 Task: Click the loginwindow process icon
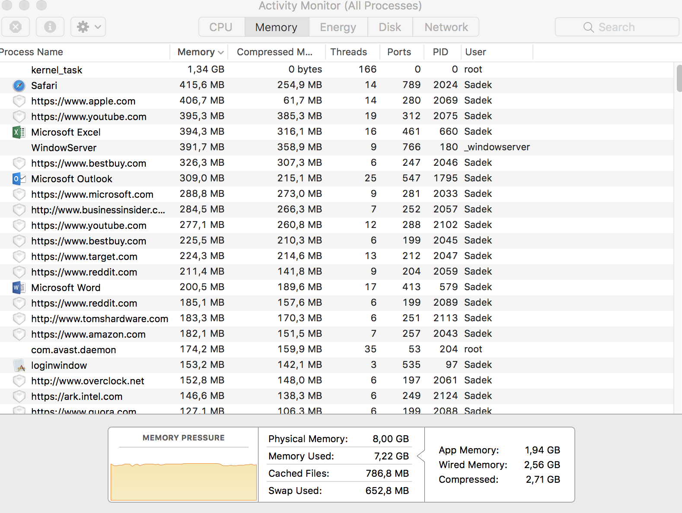click(x=19, y=365)
